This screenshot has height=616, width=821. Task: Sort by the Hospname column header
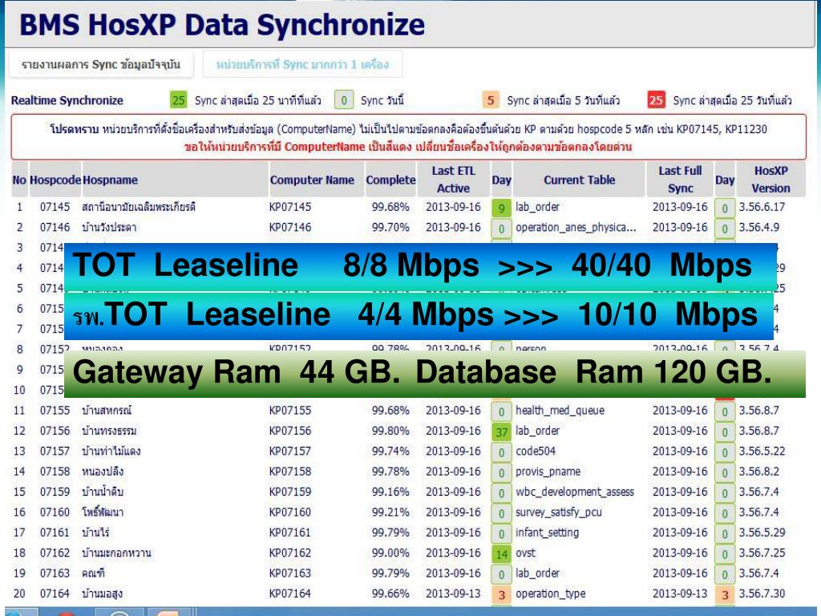coord(176,180)
